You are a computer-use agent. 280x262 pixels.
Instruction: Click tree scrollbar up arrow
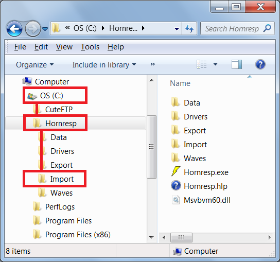[151, 80]
